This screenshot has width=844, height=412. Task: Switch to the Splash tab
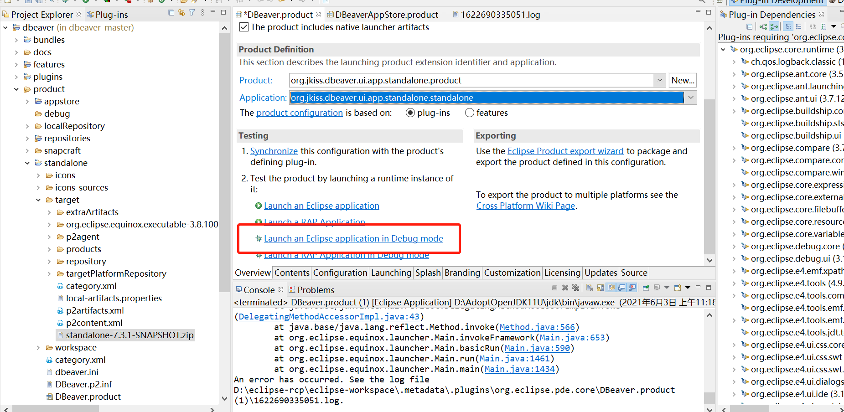pos(428,273)
